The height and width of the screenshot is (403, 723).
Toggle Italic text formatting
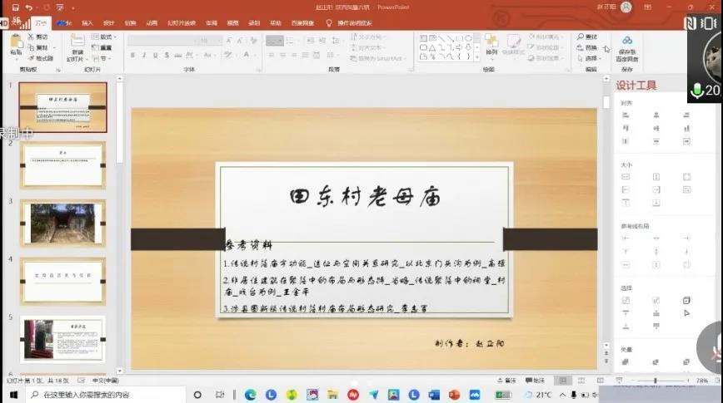(x=143, y=56)
